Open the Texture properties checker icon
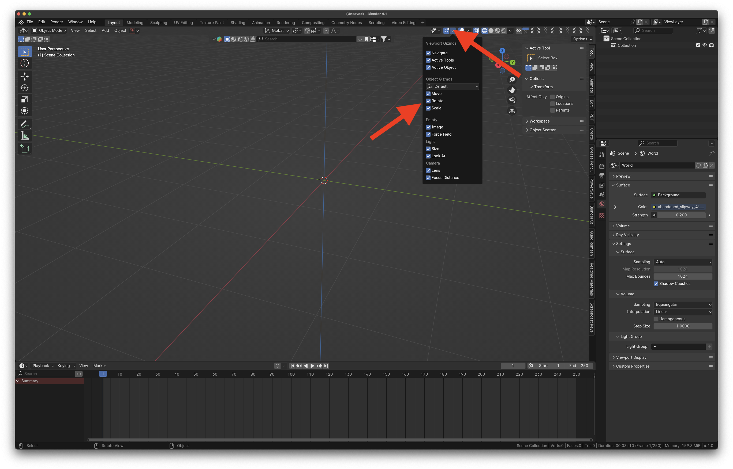Screen dimensions: 733x469 (x=601, y=216)
